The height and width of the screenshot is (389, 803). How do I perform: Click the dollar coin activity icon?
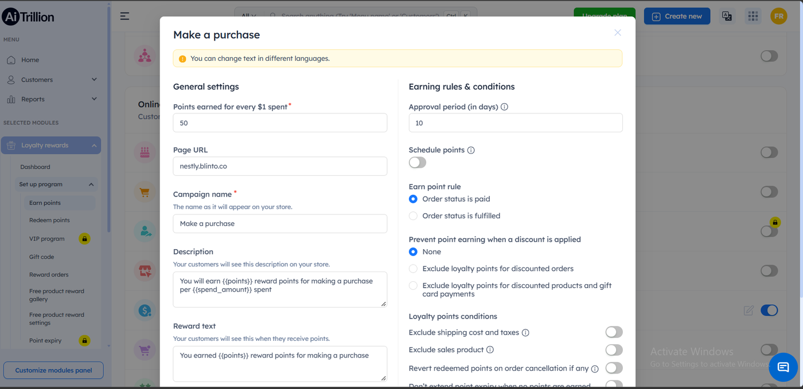145,311
